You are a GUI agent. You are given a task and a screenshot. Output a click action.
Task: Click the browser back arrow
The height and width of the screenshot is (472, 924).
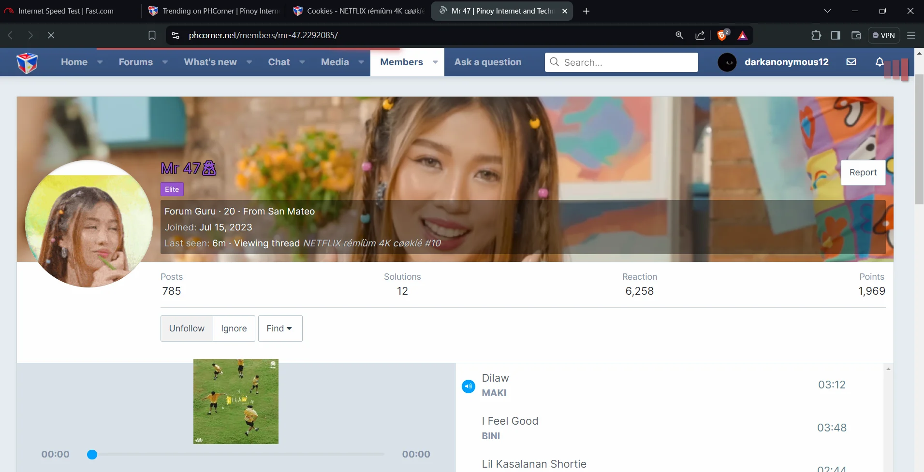10,35
